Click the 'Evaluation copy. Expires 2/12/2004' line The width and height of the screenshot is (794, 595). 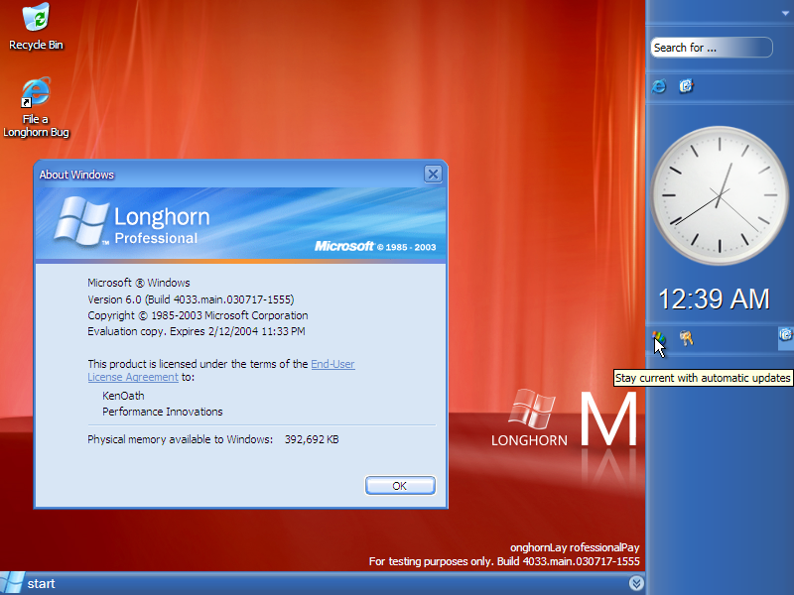tap(196, 331)
